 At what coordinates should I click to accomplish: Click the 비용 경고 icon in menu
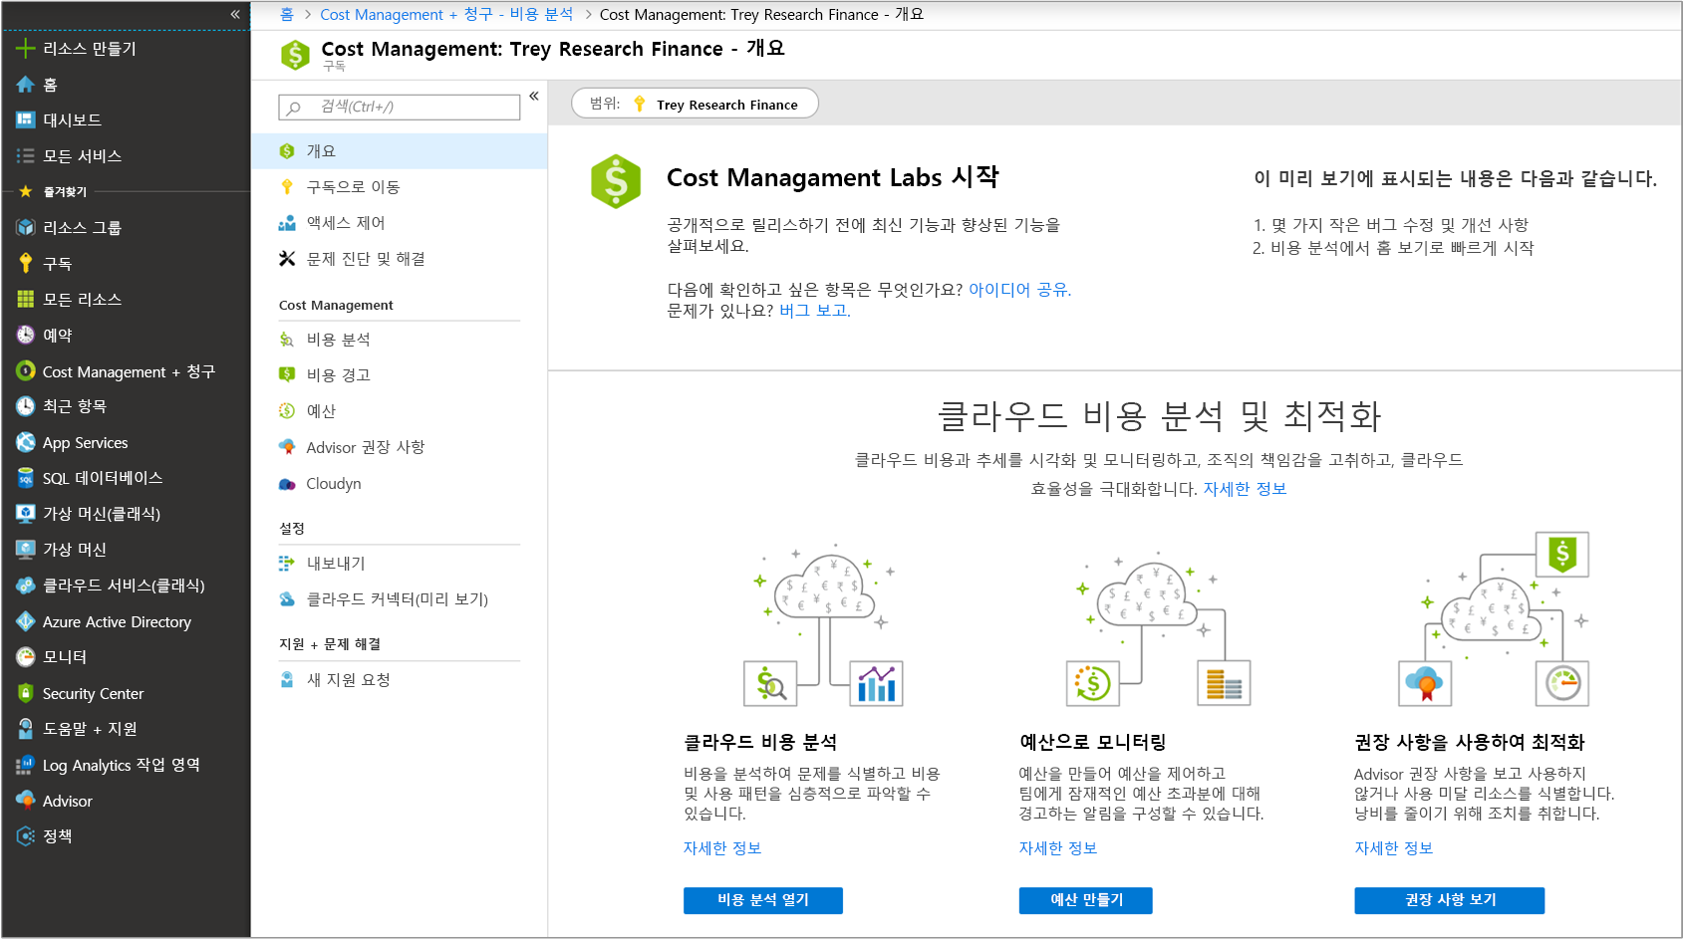[287, 374]
